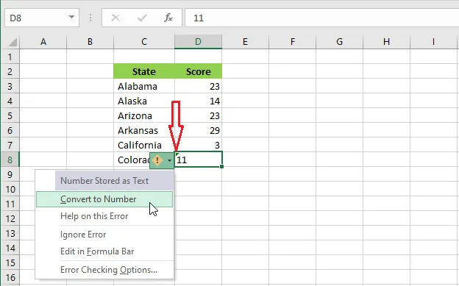
Task: Click Arizona's score cell 23
Action: point(199,115)
